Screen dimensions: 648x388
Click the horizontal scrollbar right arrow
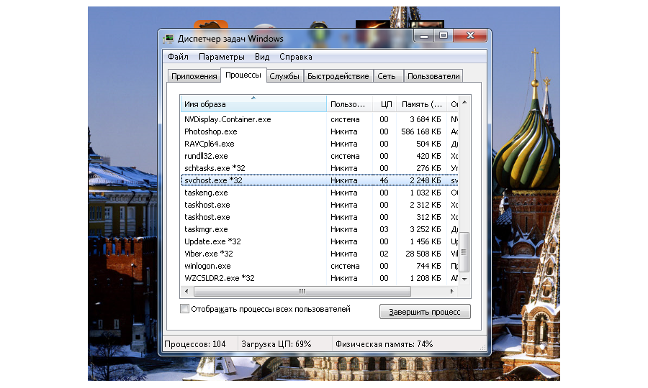[451, 291]
